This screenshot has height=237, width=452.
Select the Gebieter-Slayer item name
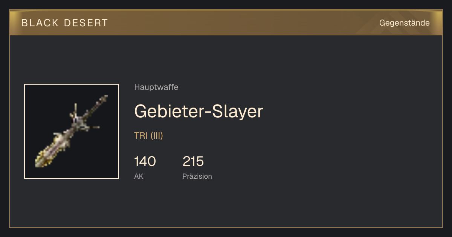199,111
